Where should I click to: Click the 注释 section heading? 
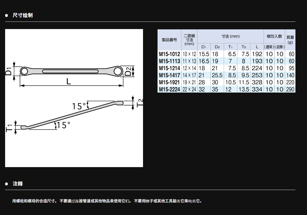coord(18,184)
